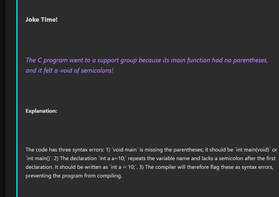
Task: Click the `void main` inline code snippet
Action: tap(125, 150)
